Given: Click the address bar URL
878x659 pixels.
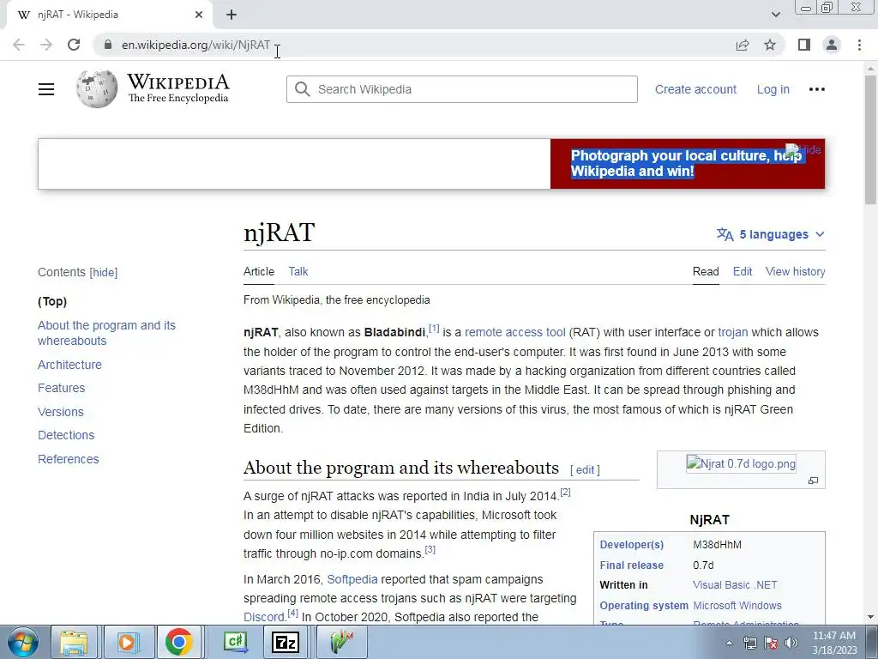Looking at the screenshot, I should tap(196, 45).
